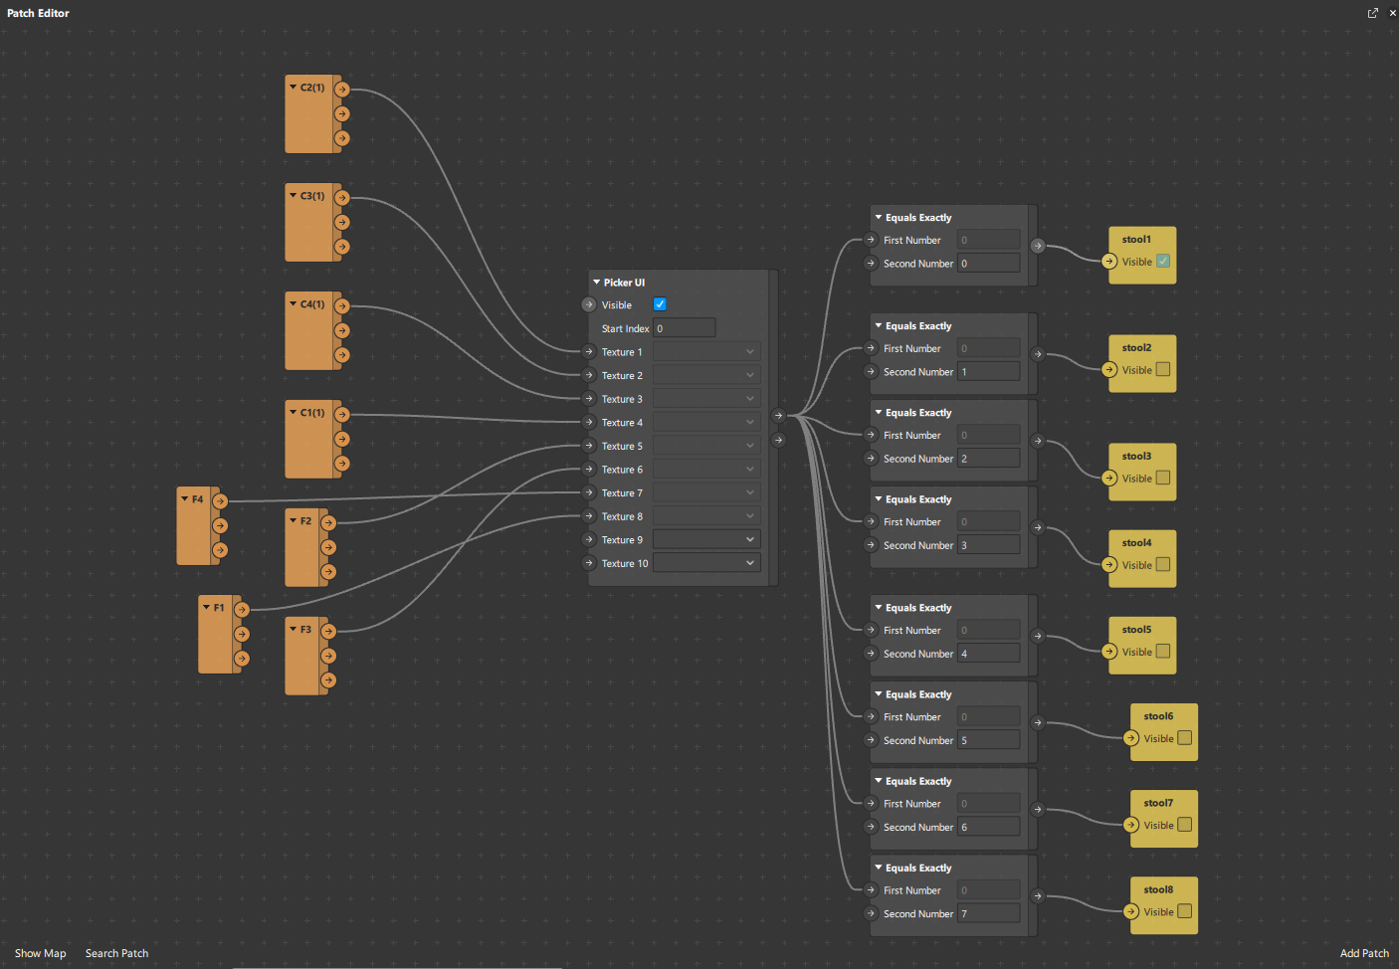Click the top output port of F1 patch
Viewport: 1399px width, 969px height.
242,610
